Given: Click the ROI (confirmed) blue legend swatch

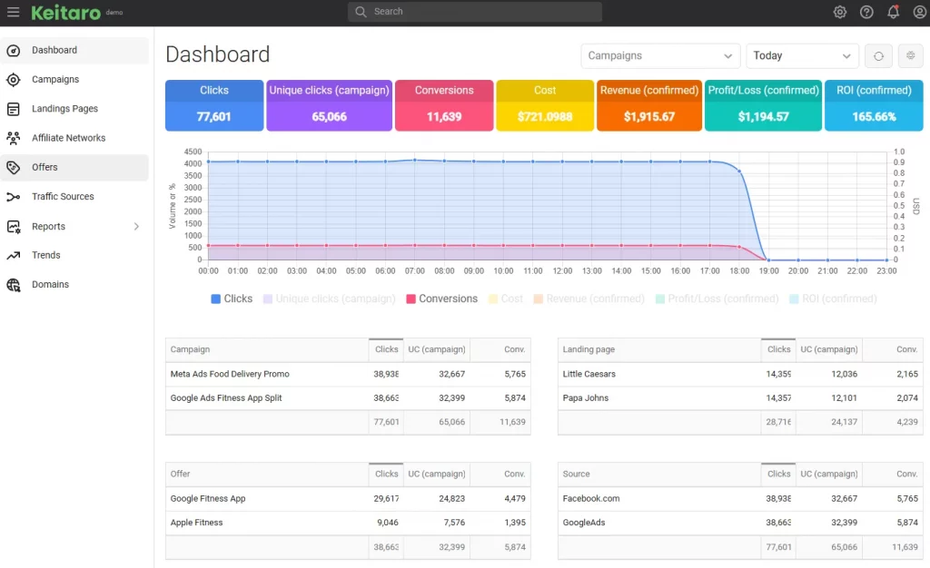Looking at the screenshot, I should click(x=795, y=299).
